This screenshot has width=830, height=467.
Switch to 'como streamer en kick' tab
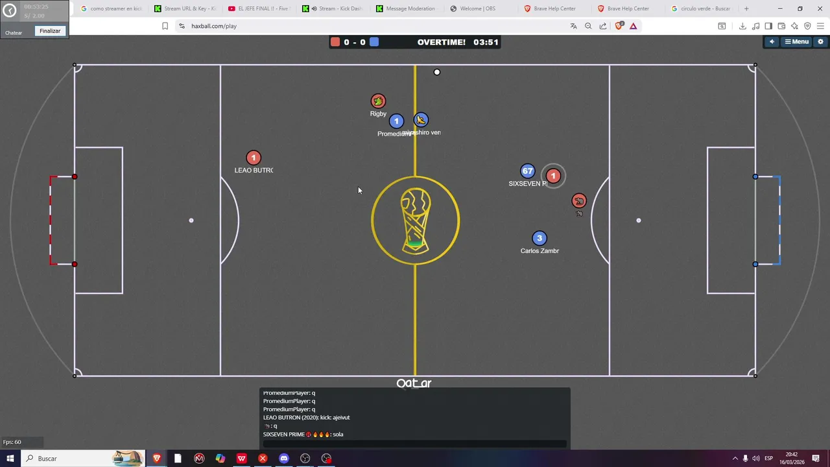pos(111,8)
